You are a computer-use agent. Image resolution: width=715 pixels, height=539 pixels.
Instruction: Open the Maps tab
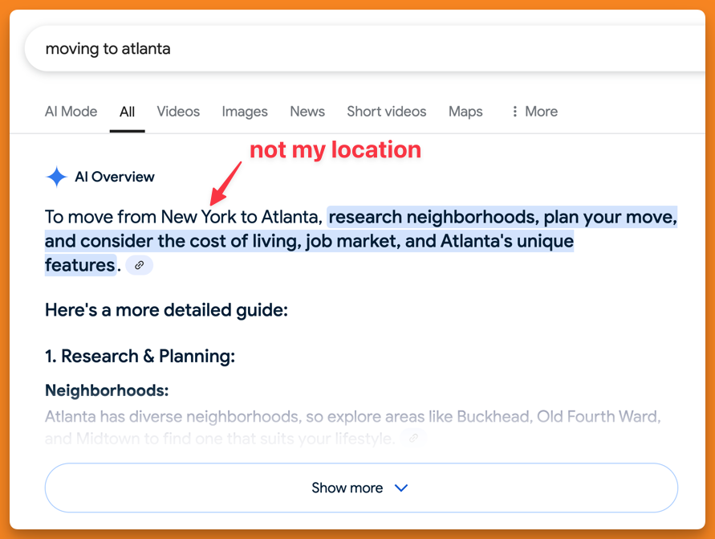point(465,112)
